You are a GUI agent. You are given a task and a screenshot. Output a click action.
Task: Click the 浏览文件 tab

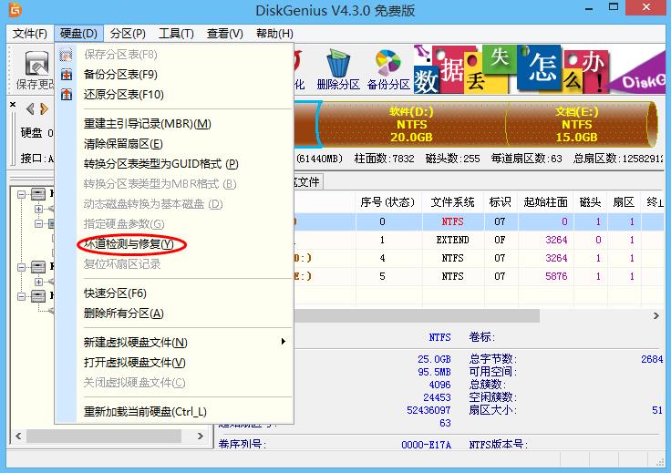(307, 182)
